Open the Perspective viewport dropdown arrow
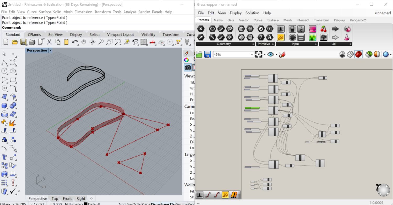Screen dimensions: 393x205 pyautogui.click(x=50, y=50)
